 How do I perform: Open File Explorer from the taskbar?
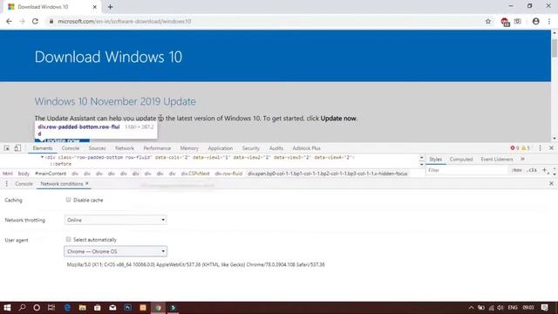[83, 308]
